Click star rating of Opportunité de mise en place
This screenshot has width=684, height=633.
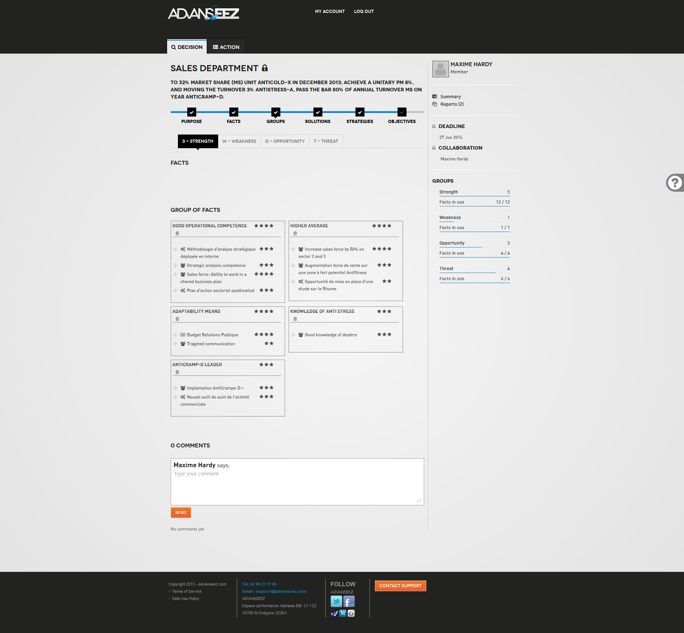click(x=387, y=281)
